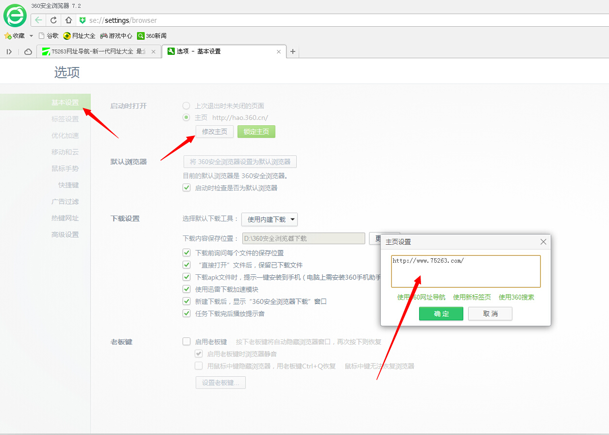The height and width of the screenshot is (435, 609).
Task: Toggle 启用老板键时浏览器静音 checkbox
Action: tap(199, 353)
